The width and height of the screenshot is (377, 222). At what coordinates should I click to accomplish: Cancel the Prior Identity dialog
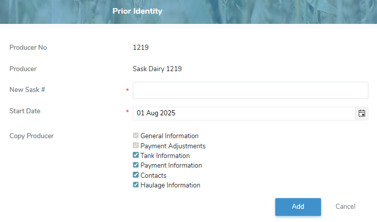point(345,207)
